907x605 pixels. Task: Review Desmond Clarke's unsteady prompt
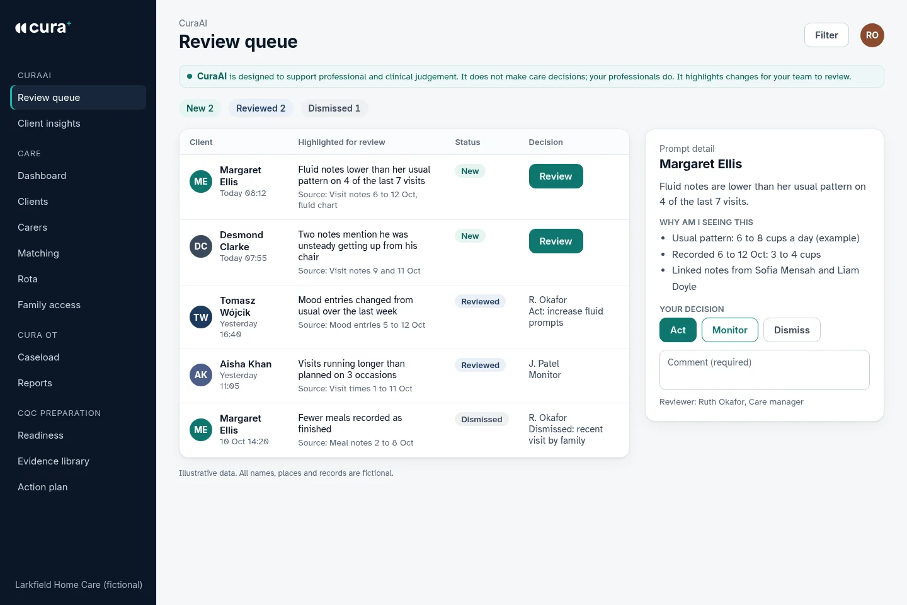[x=556, y=241]
